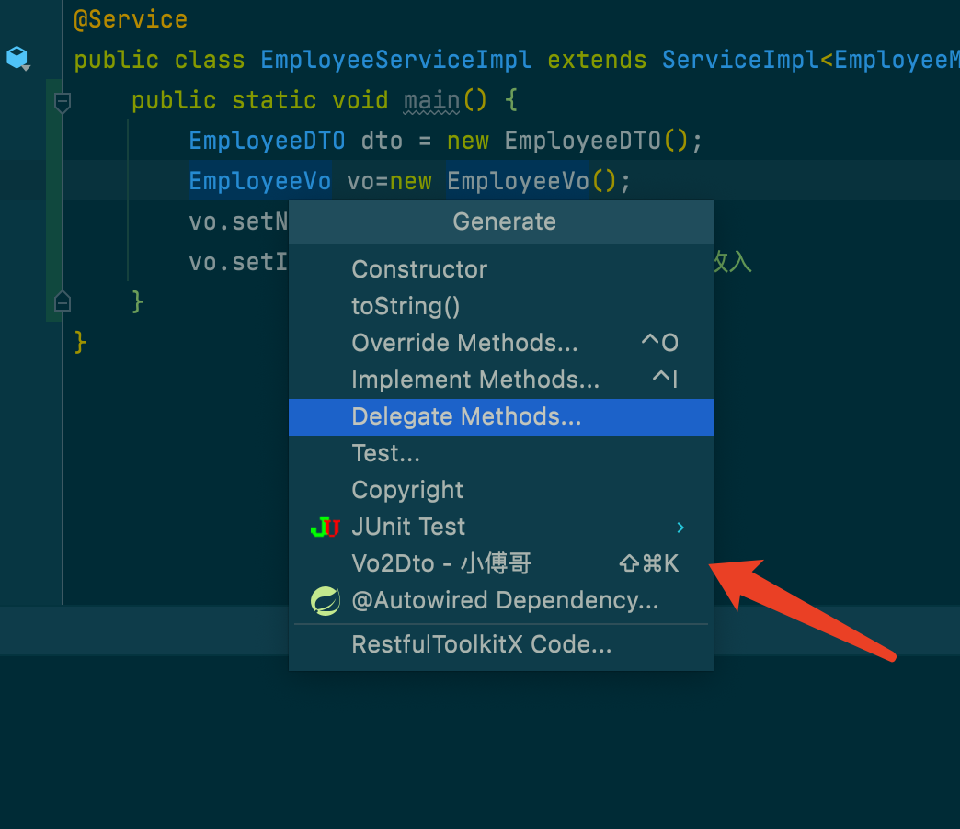This screenshot has width=960, height=829.
Task: Choose Test... in Generate menu
Action: pyautogui.click(x=385, y=453)
